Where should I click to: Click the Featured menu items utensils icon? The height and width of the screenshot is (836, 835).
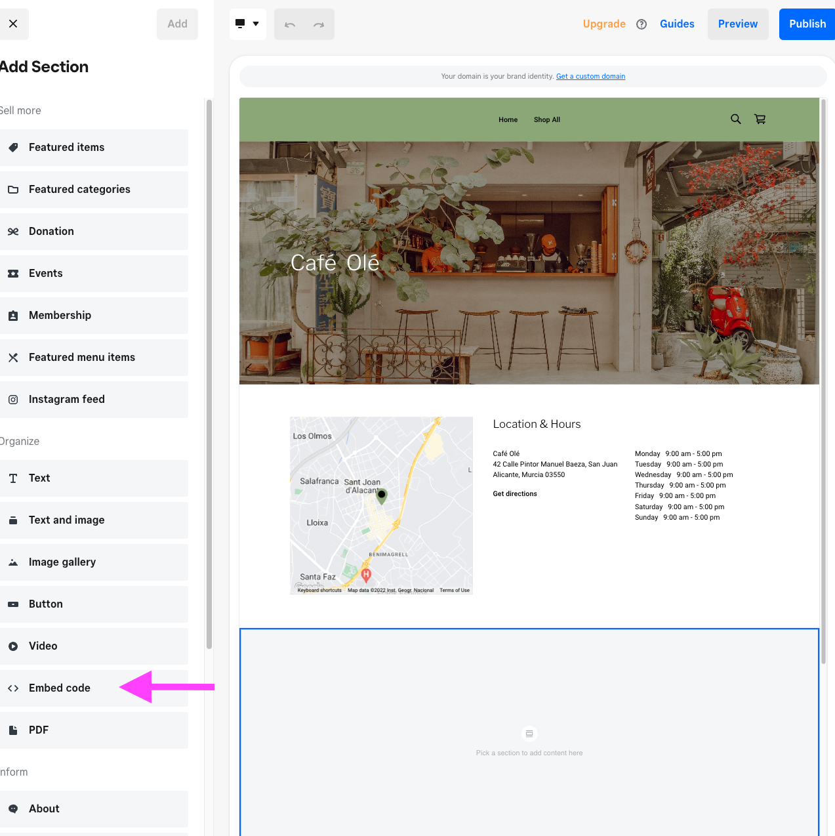[13, 357]
